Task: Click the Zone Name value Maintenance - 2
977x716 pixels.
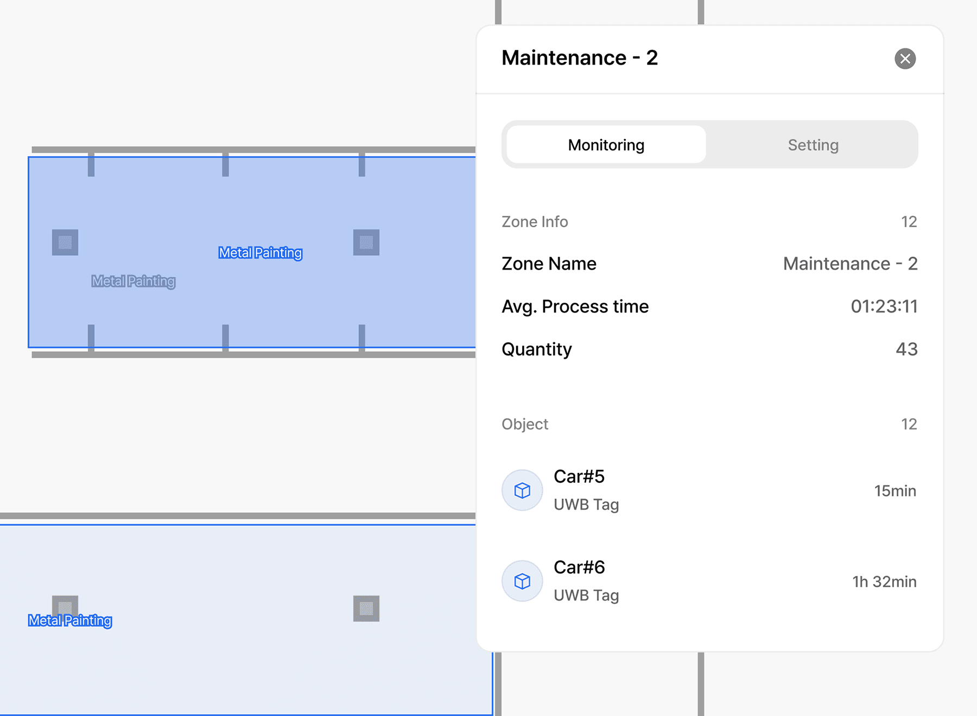Action: tap(849, 264)
